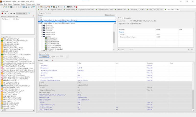This screenshot has width=196, height=117.
Task: Click the Diagnostic Services tree scrollbar
Action: [x=114, y=37]
